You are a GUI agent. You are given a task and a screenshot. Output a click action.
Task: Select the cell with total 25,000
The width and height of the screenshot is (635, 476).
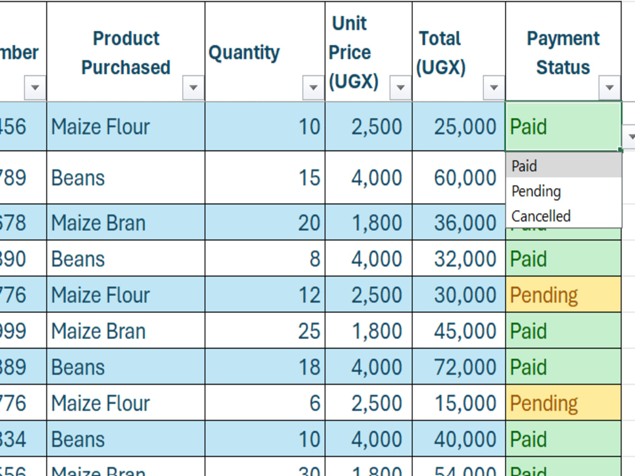click(459, 126)
